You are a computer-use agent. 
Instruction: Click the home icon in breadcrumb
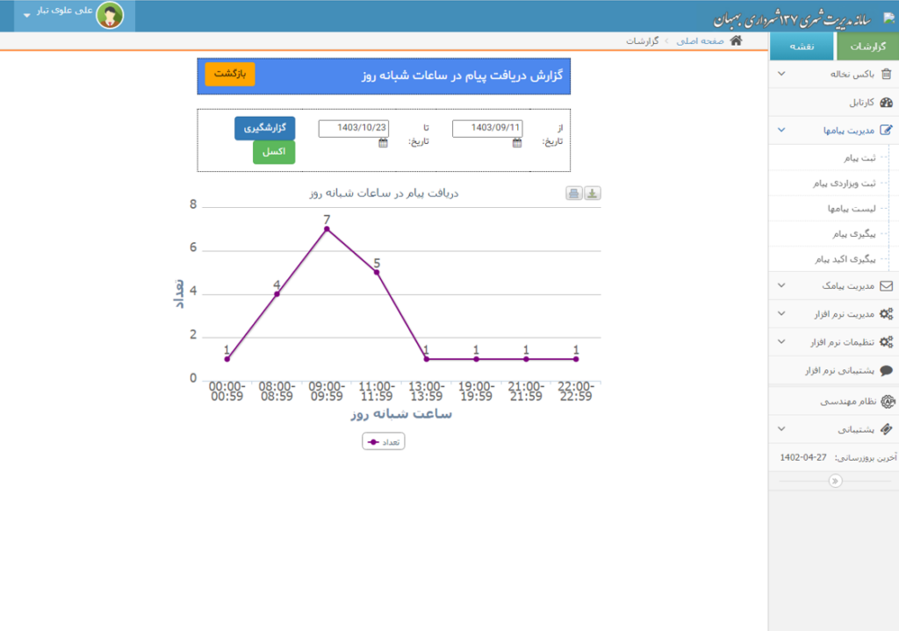coord(736,40)
